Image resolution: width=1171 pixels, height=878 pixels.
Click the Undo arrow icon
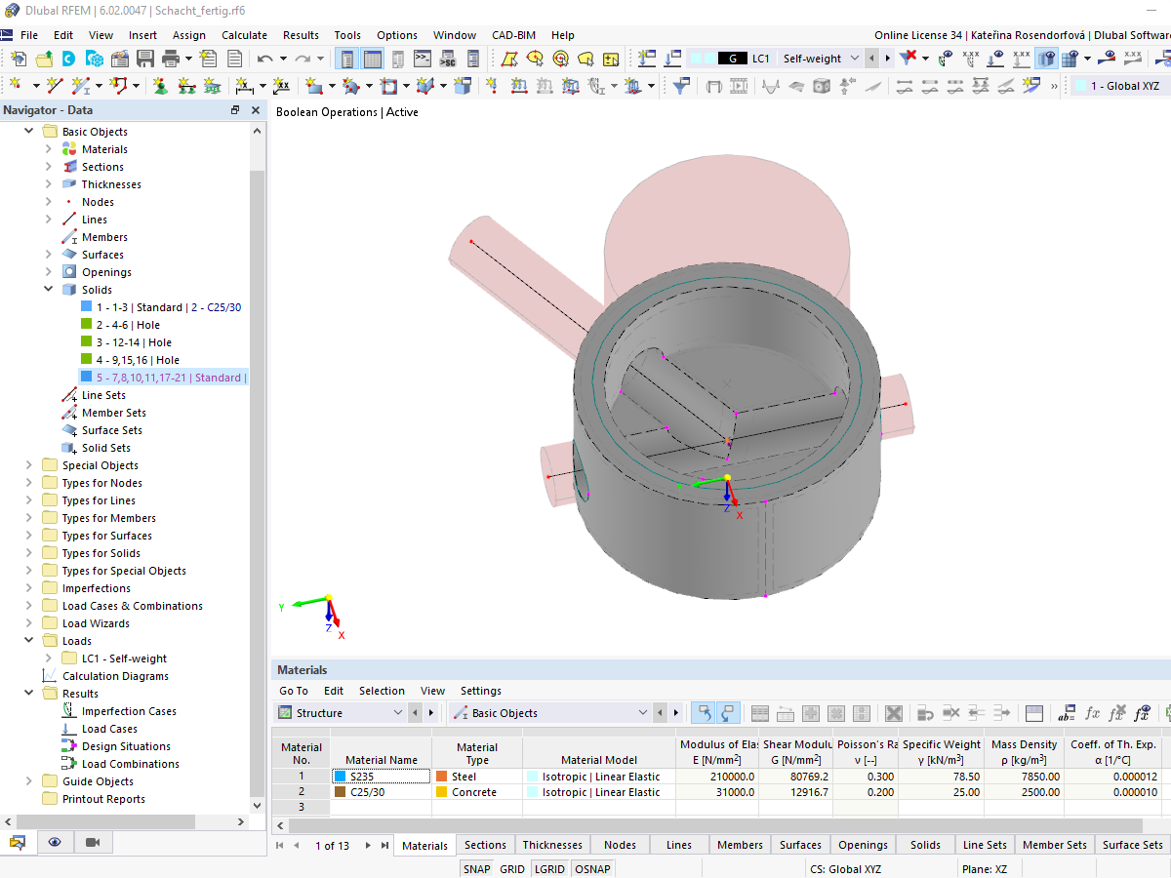[x=264, y=59]
